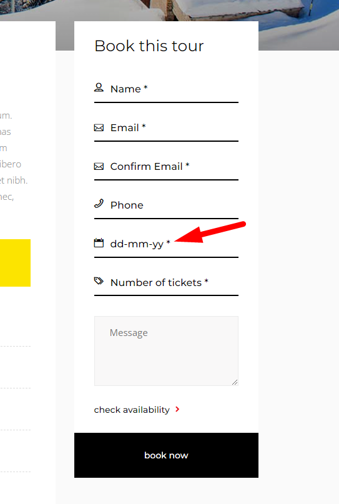The image size is (339, 504).
Task: Select the Number of tickets field
Action: tap(166, 282)
